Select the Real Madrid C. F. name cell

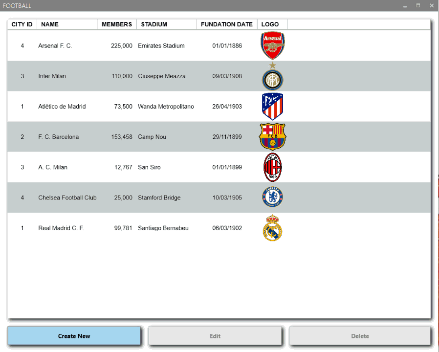[x=61, y=228]
